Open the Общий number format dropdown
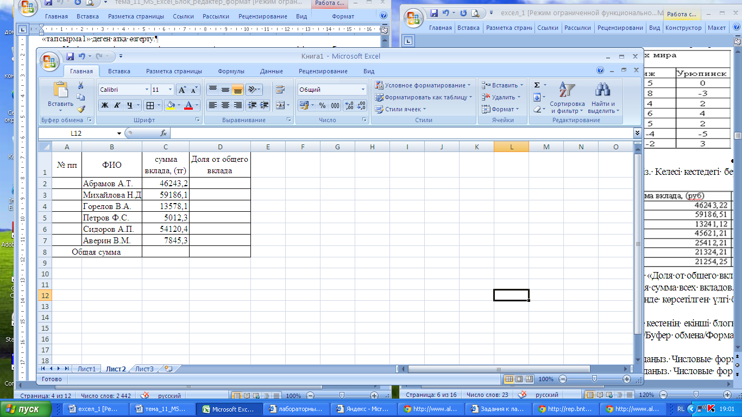742x417 pixels. point(363,90)
